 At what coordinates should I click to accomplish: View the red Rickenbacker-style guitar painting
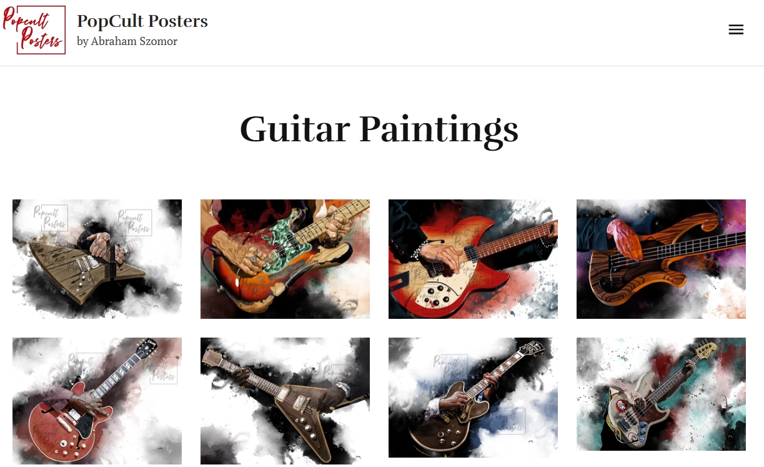[x=473, y=259]
